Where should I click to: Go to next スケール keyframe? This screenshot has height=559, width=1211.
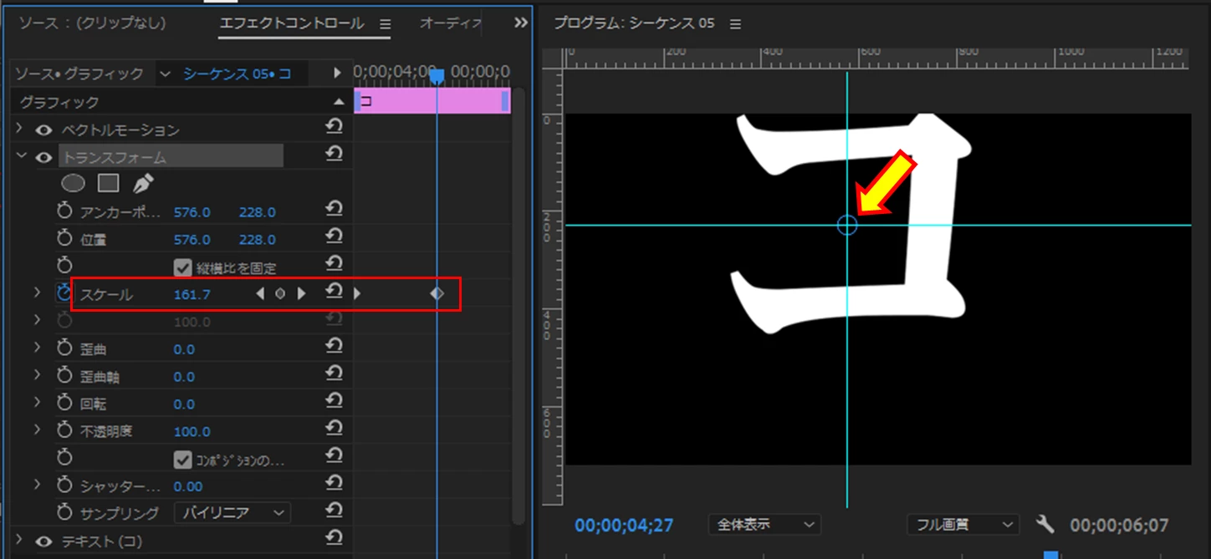coord(302,294)
